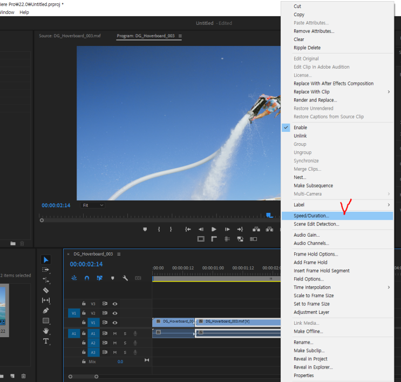Screen dimensions: 401x382
Task: Select the Slip tool
Action: pyautogui.click(x=46, y=300)
